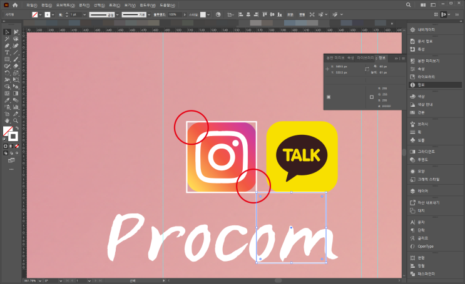Set paint mode to Gradient
465x284 pixels.
point(11,146)
